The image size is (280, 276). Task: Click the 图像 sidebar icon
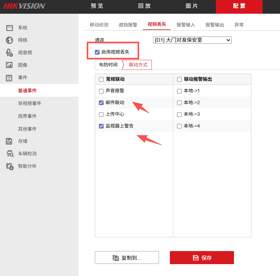click(23, 65)
